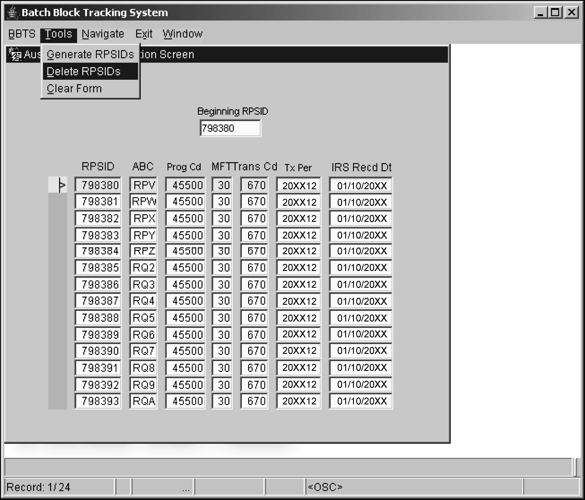The height and width of the screenshot is (500, 585).
Task: Click the ABC field containing RQA
Action: coord(143,401)
